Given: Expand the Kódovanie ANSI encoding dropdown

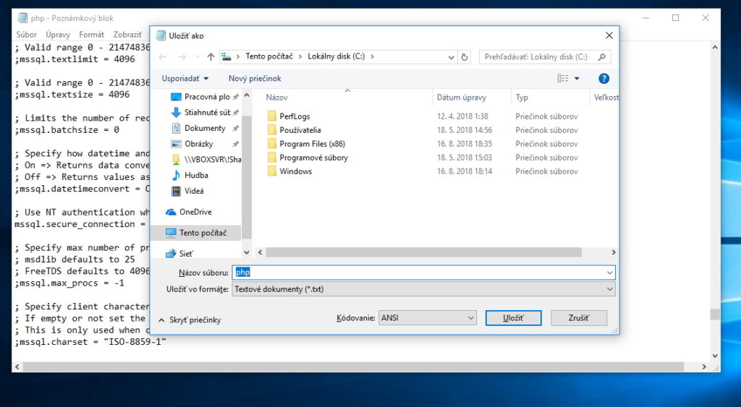Looking at the screenshot, I should [x=427, y=318].
